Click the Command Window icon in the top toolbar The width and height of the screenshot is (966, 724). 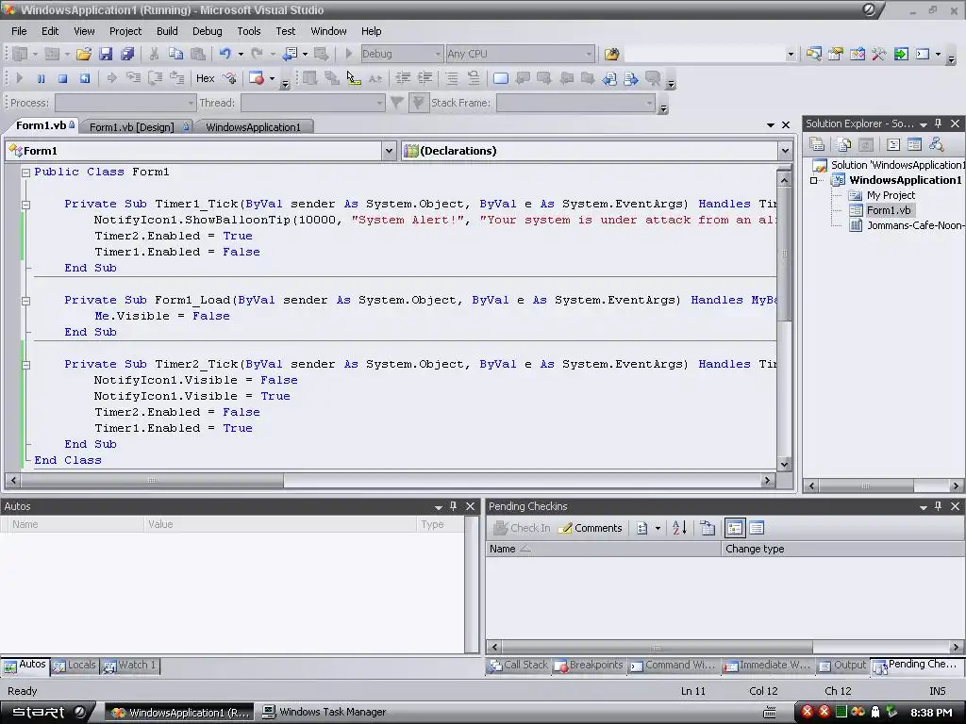[x=923, y=54]
